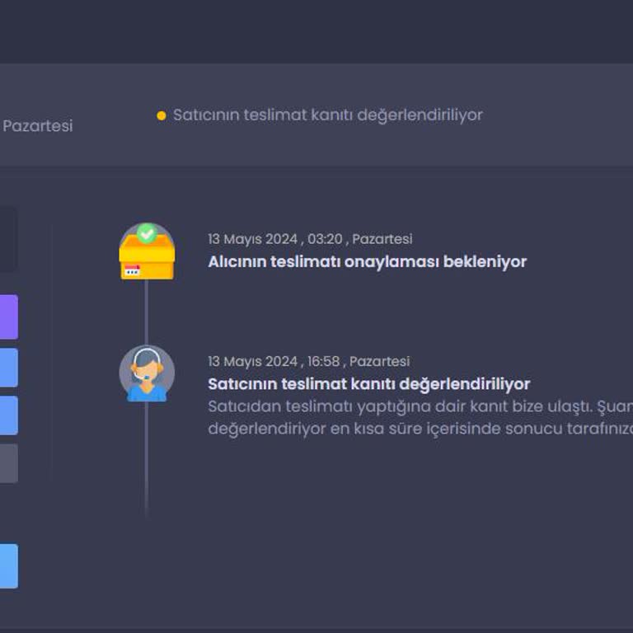Click timestamp '13 Mayıs 2024 , 16:58 , Pazartesi'
The height and width of the screenshot is (633, 633).
(x=309, y=361)
